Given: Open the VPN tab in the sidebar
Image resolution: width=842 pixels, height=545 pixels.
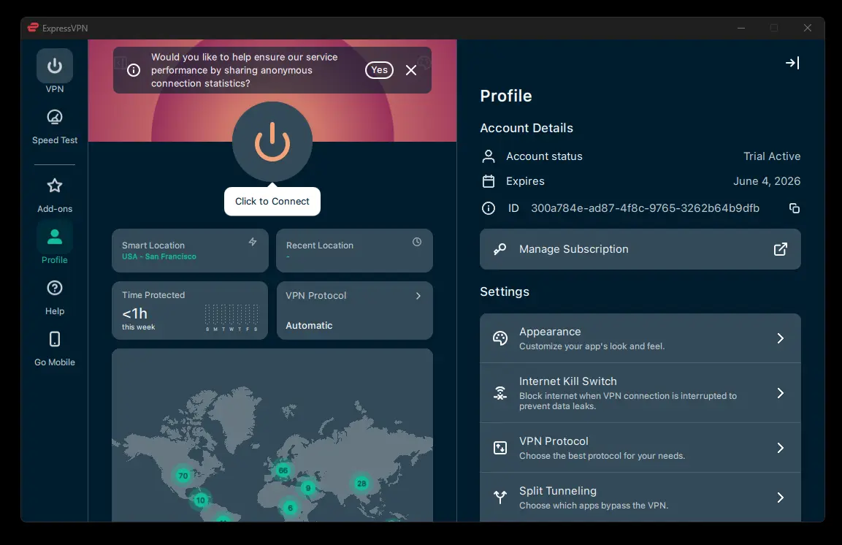Looking at the screenshot, I should pyautogui.click(x=55, y=72).
